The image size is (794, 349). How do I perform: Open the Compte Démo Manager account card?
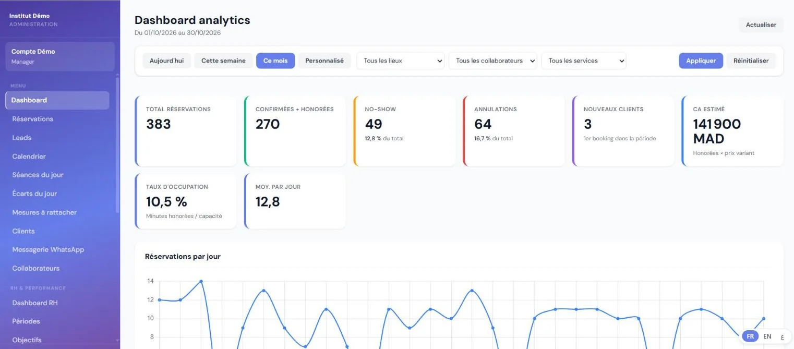pyautogui.click(x=60, y=56)
